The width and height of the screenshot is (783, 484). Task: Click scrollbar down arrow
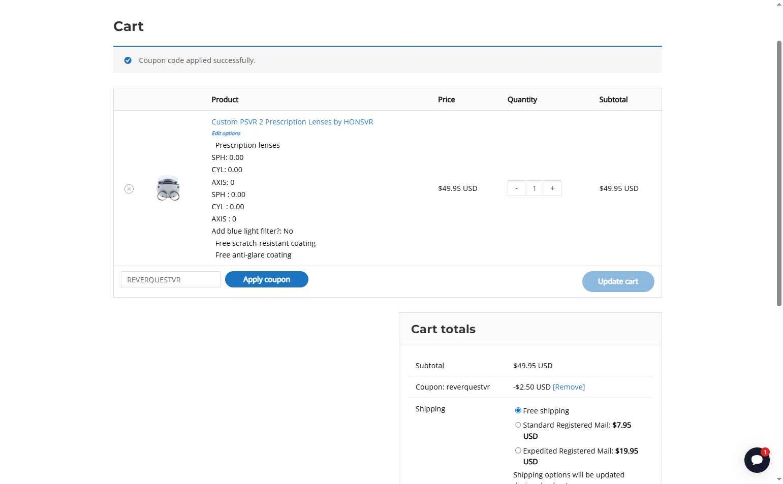(x=779, y=479)
